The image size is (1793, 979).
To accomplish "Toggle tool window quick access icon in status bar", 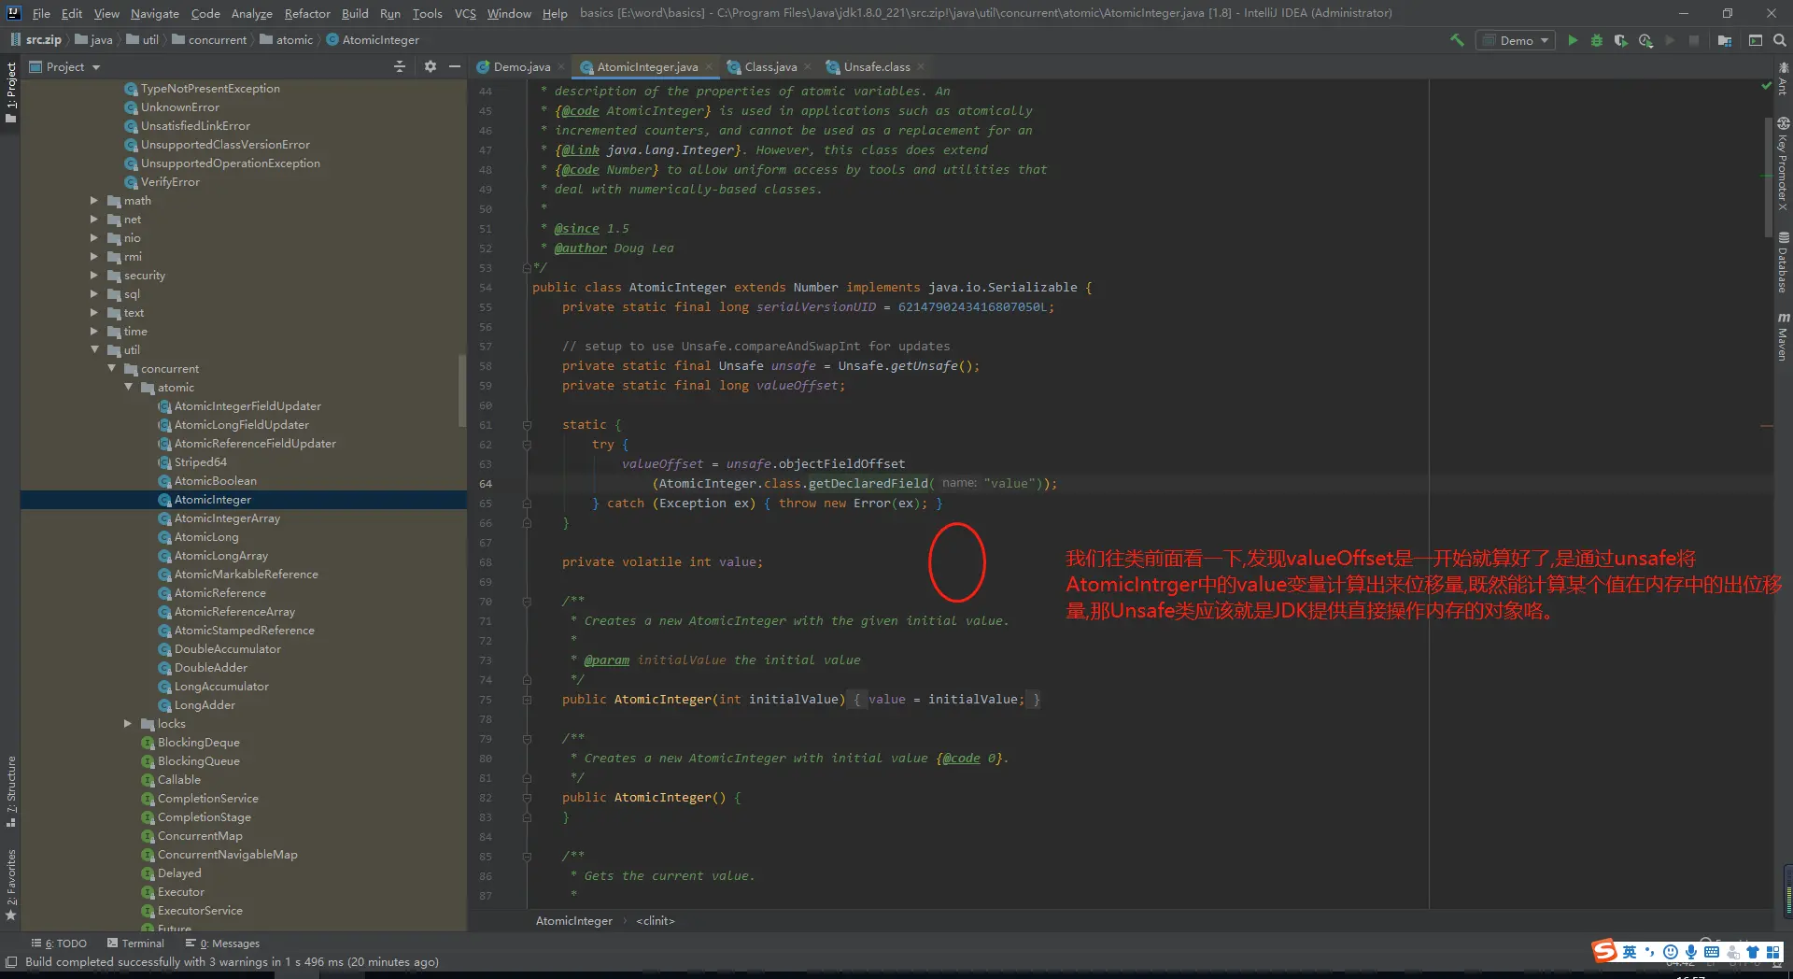I will [x=11, y=962].
